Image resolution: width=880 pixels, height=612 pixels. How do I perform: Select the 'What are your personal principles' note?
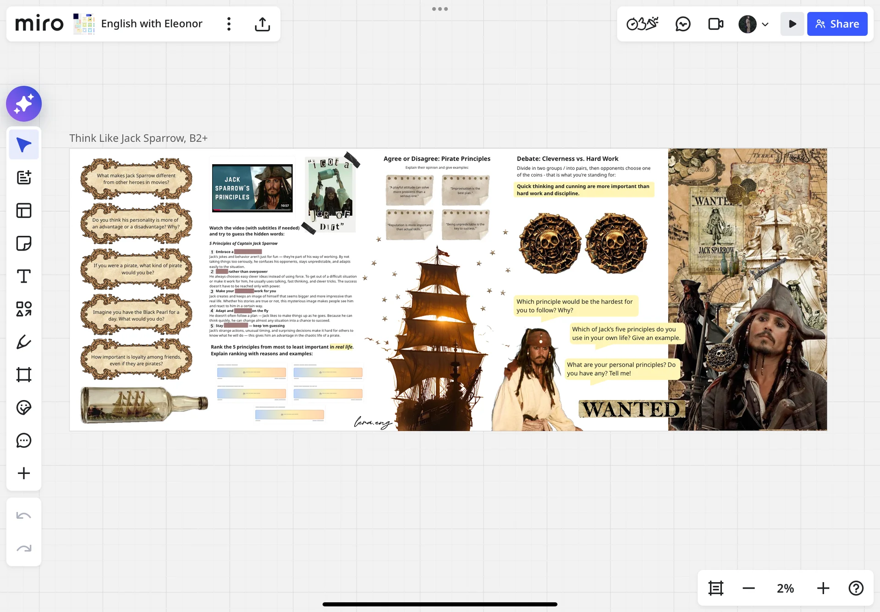(x=621, y=369)
